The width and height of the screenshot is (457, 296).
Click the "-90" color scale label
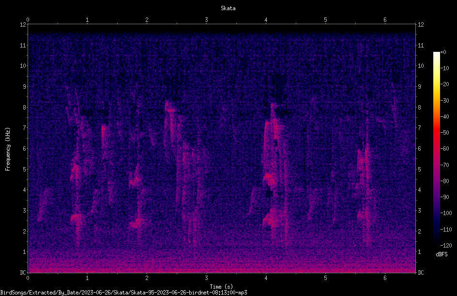[444, 197]
